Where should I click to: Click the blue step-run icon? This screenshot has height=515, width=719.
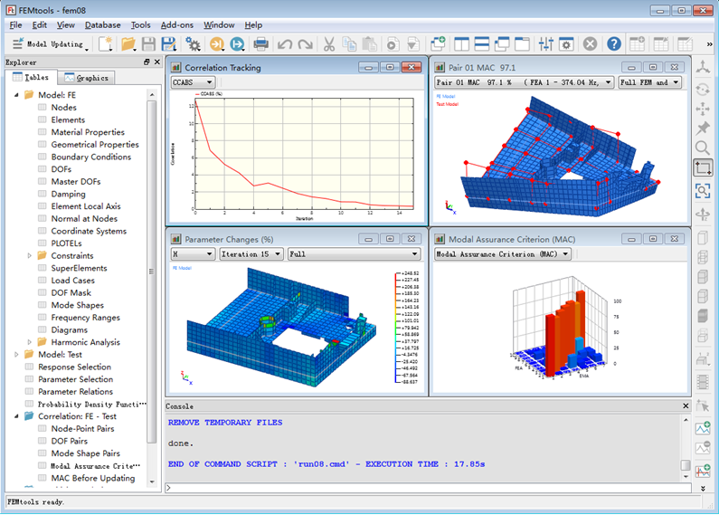[238, 44]
